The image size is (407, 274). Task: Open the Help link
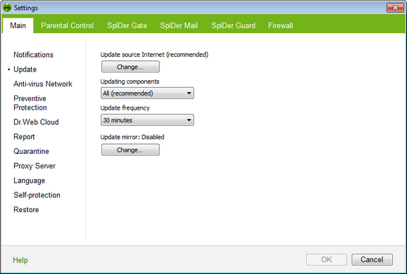pos(20,260)
